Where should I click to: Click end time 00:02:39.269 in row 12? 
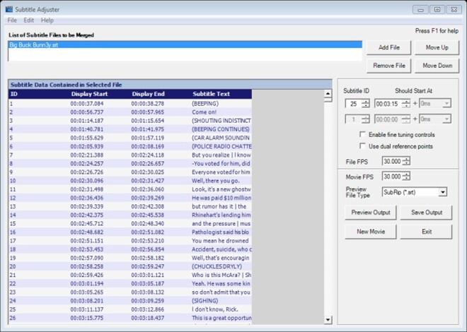148,198
